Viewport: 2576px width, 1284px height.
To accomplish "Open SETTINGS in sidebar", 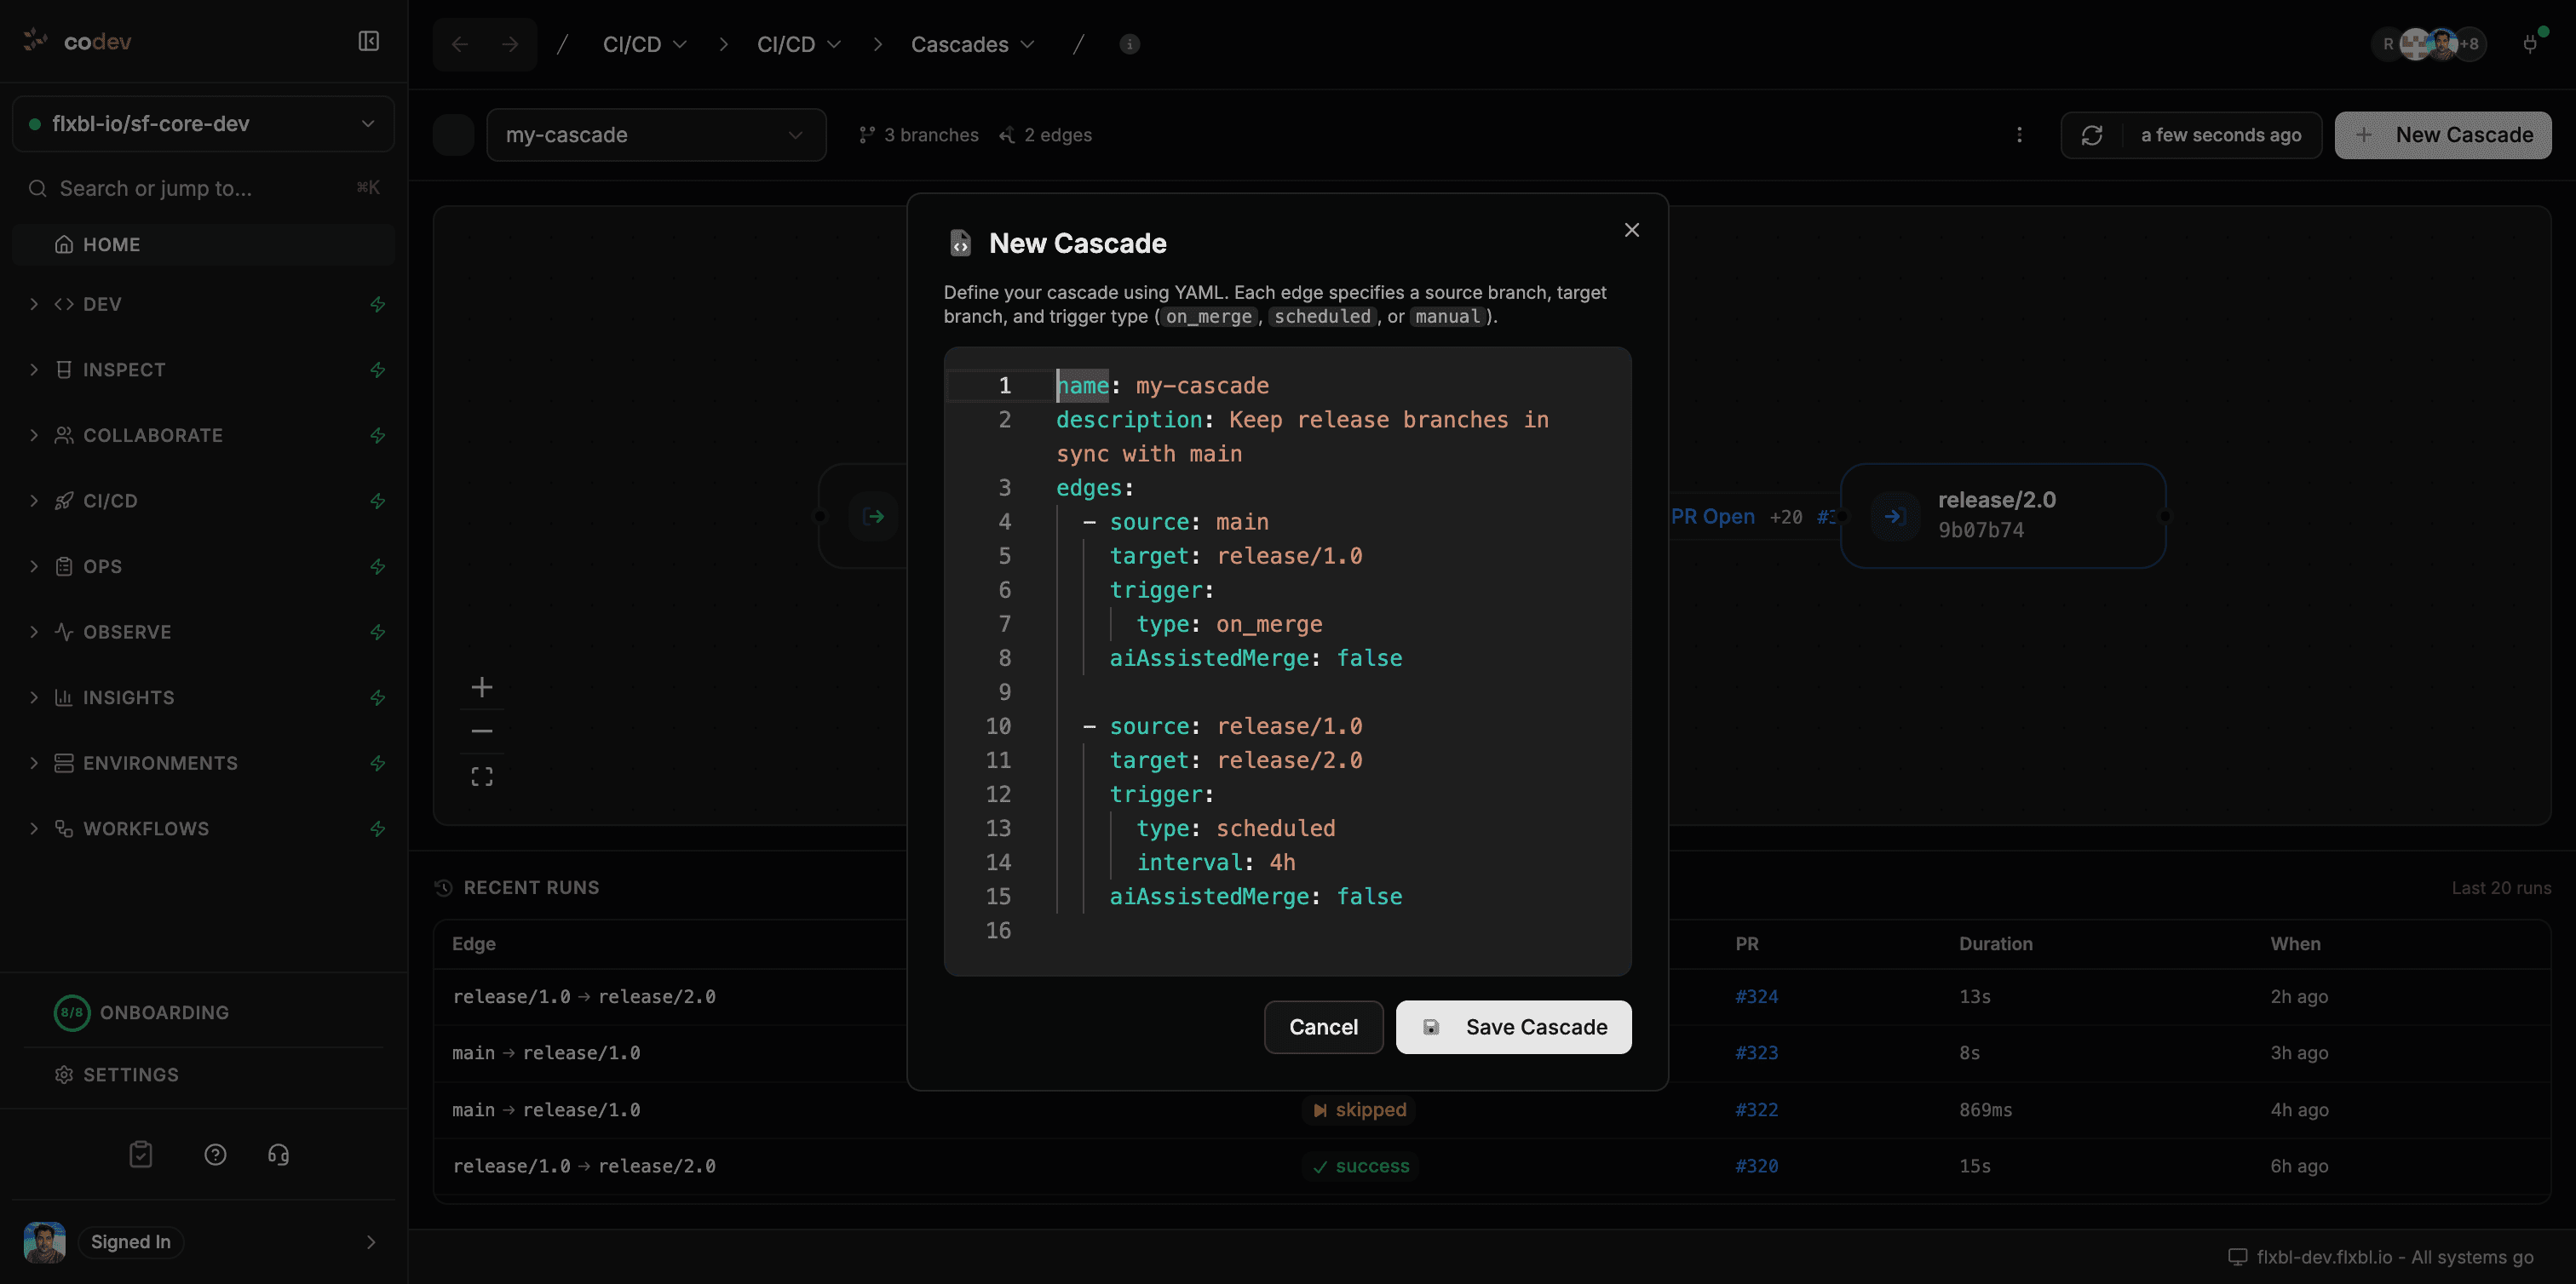I will [x=118, y=1075].
